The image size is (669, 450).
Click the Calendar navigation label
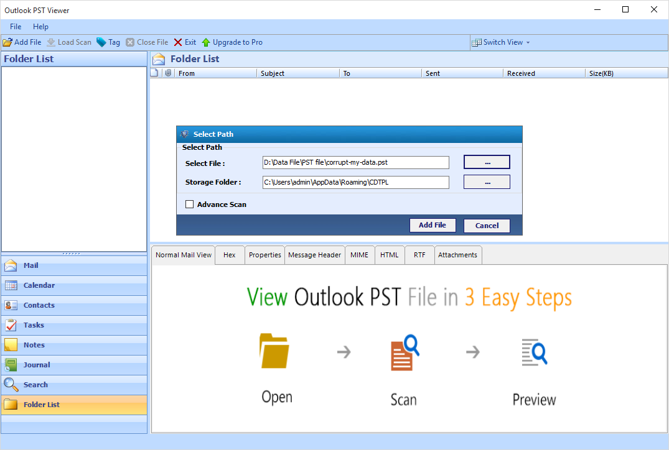39,285
